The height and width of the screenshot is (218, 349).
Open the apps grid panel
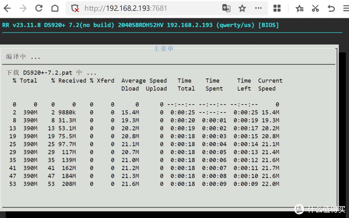[x=277, y=8]
